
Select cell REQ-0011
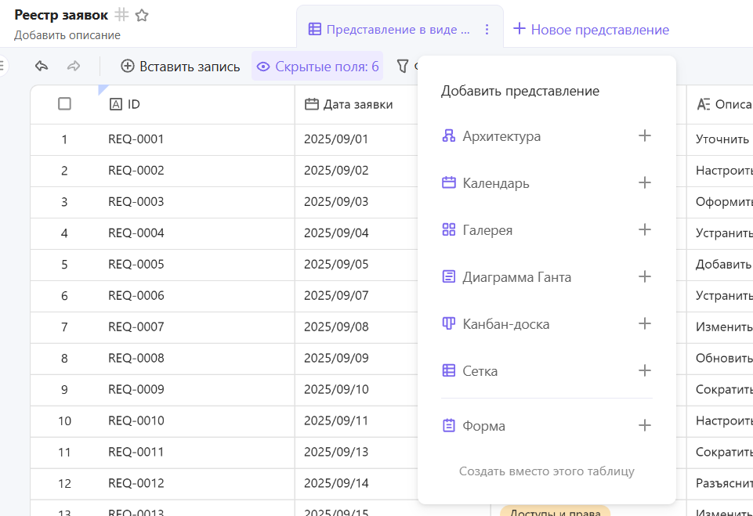coord(197,452)
